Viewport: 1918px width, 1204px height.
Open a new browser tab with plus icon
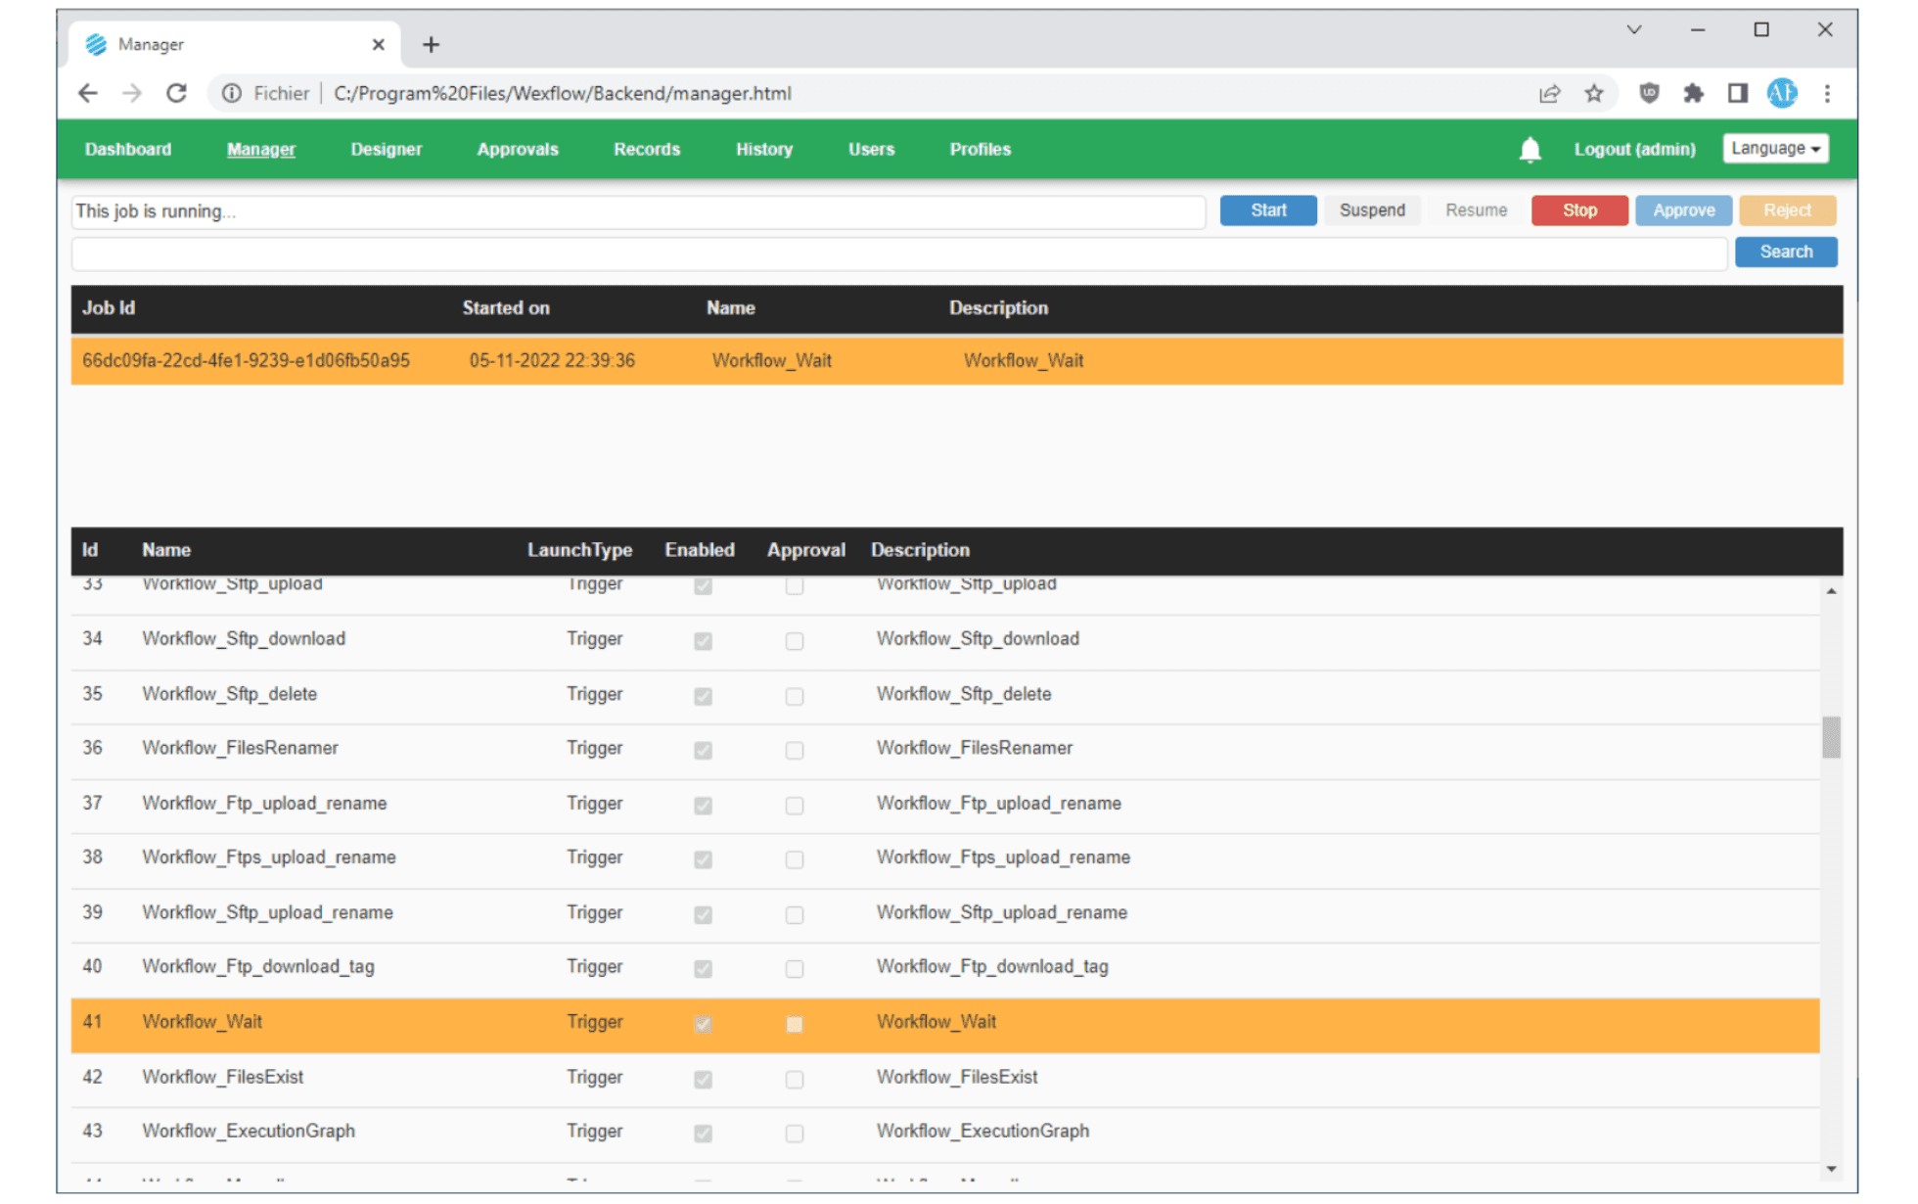click(431, 45)
